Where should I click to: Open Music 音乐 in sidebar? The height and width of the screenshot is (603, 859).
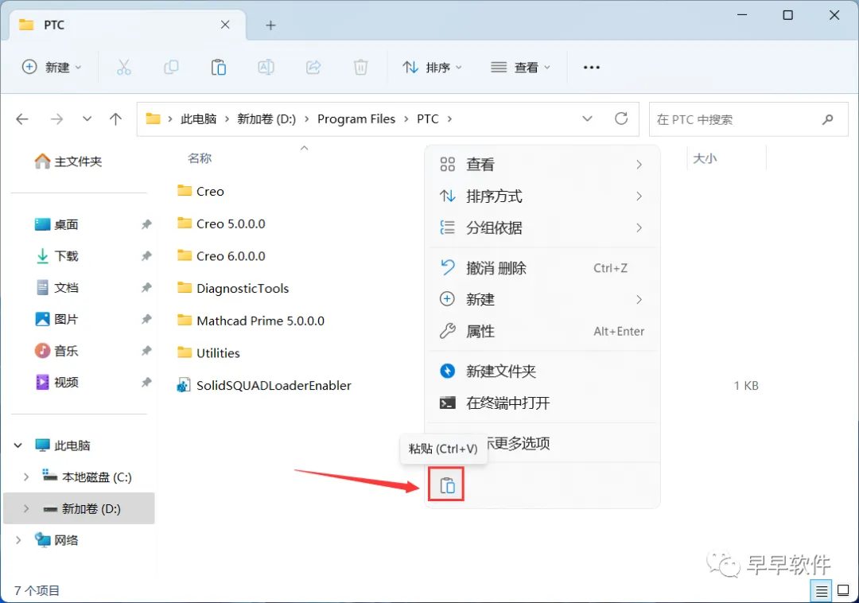[x=57, y=351]
